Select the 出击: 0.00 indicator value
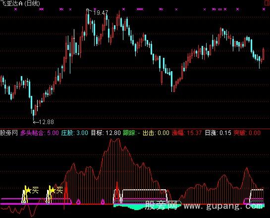270x218 pixels. coord(156,133)
